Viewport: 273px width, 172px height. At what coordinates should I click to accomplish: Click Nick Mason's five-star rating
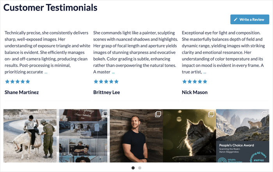coord(195,82)
